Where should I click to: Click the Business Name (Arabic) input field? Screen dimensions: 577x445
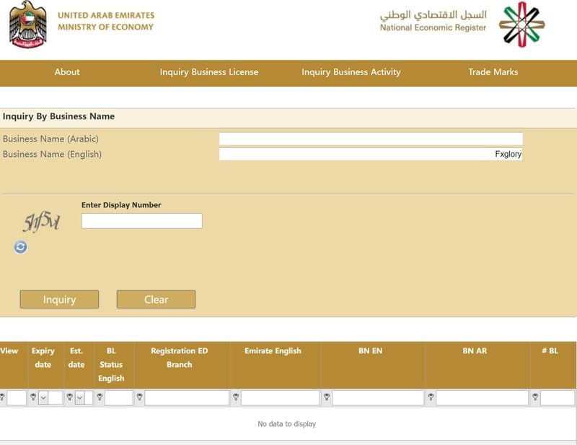[370, 139]
